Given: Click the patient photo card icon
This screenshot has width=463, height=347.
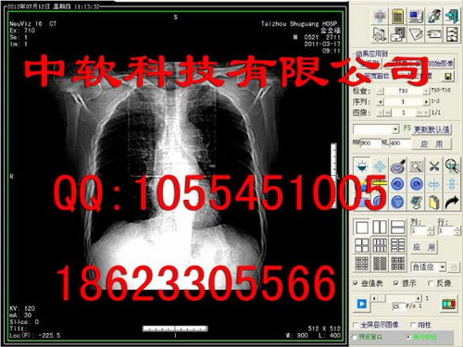Looking at the screenshot, I should click(397, 34).
